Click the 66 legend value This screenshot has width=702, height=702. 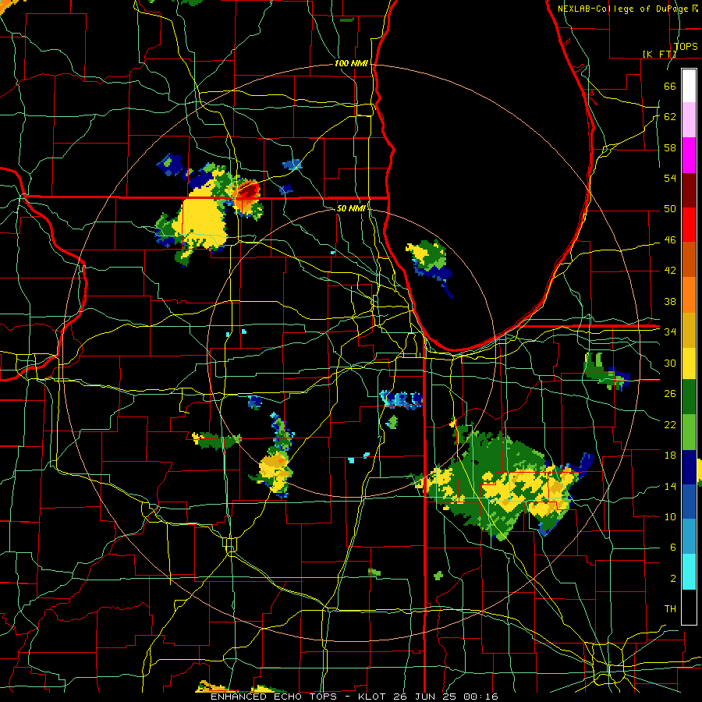coord(670,86)
